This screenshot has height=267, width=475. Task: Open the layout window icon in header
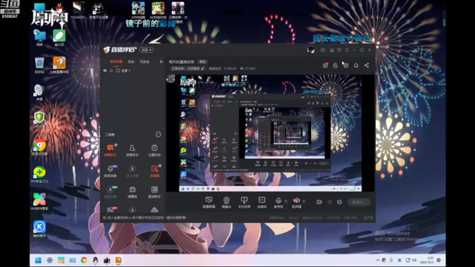click(x=346, y=65)
